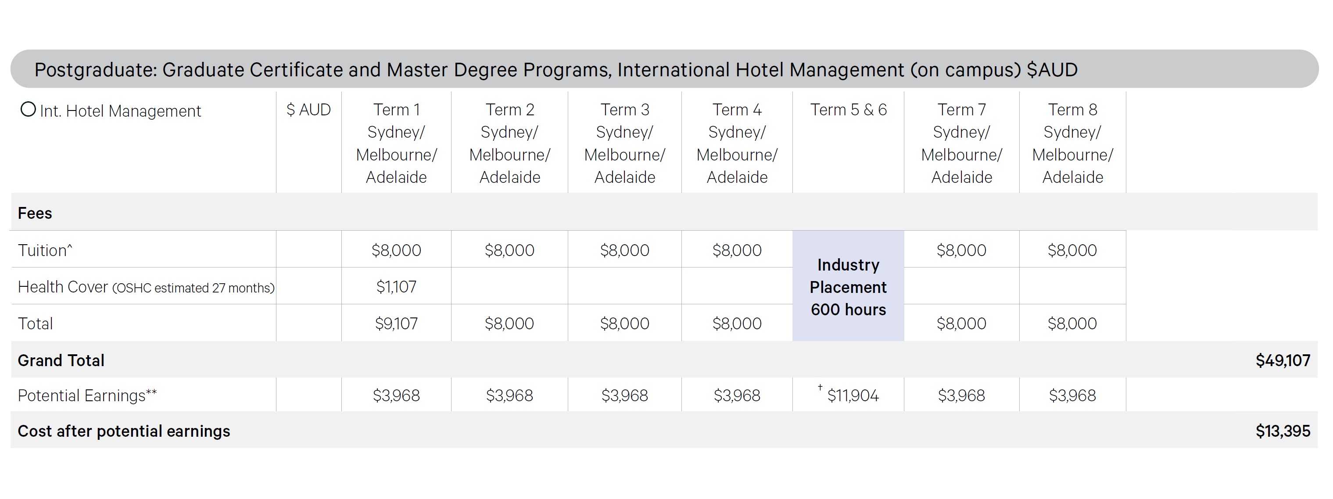Select the Int. Hotel Management radio button
Viewport: 1333px width, 499px height.
tap(28, 110)
